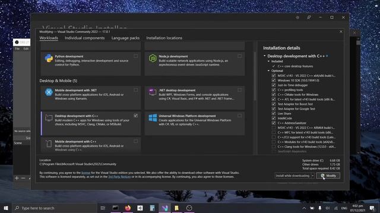Uncheck the Live Share component
This screenshot has width=380, height=213.
pos(274,114)
